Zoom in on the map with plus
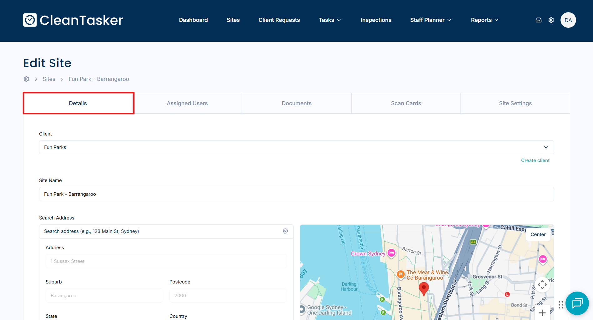Screen dimensions: 593x320 coord(542,313)
